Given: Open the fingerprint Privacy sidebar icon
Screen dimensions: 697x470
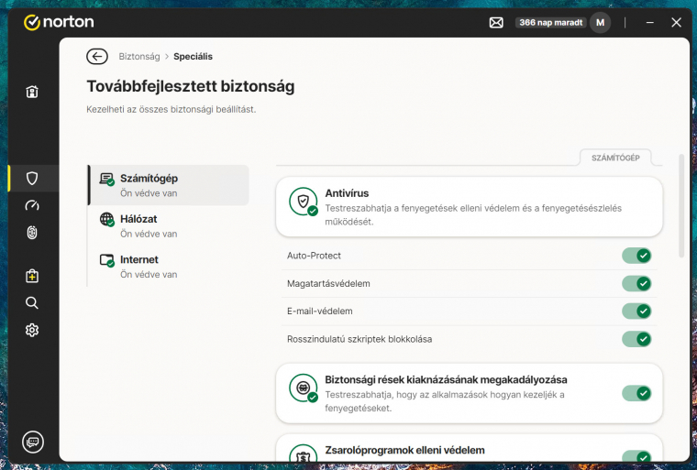Looking at the screenshot, I should point(32,233).
